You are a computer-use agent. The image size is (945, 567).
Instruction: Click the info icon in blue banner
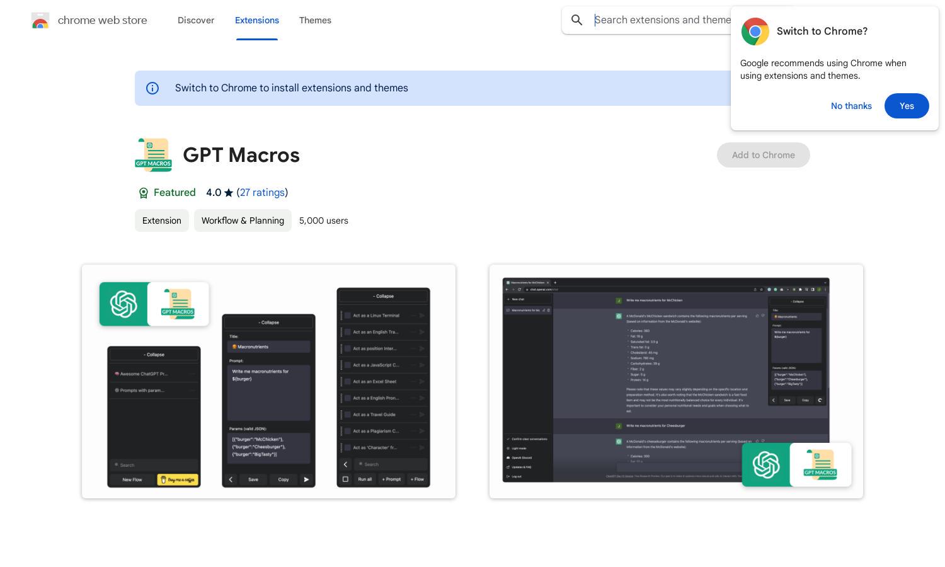pyautogui.click(x=152, y=88)
